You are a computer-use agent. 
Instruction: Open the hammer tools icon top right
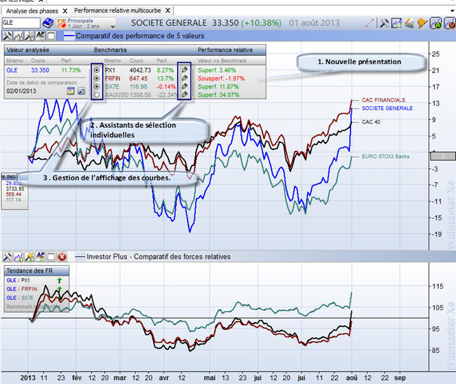click(x=384, y=23)
